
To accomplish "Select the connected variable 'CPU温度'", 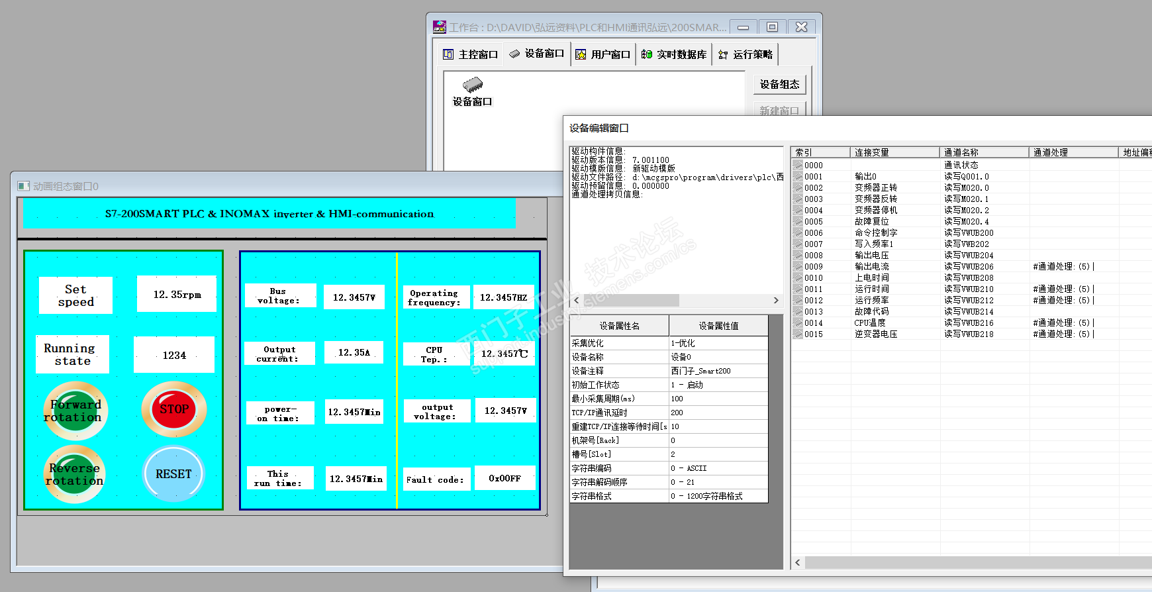I will tap(870, 323).
